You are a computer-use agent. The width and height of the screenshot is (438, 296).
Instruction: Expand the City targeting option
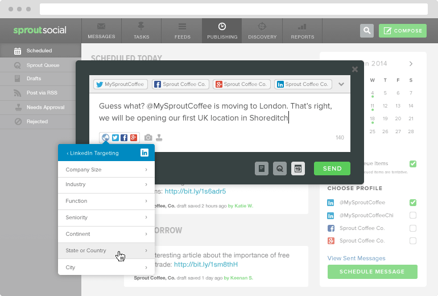[106, 268]
